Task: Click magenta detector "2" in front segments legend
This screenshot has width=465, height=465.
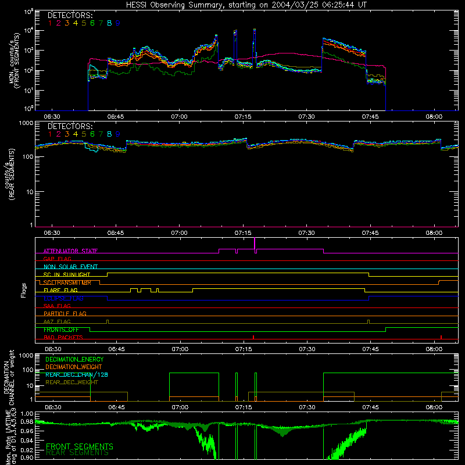Action: (59, 23)
